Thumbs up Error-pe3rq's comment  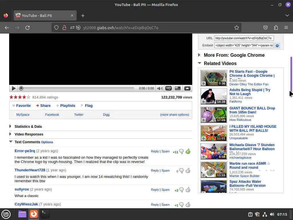[188, 151]
